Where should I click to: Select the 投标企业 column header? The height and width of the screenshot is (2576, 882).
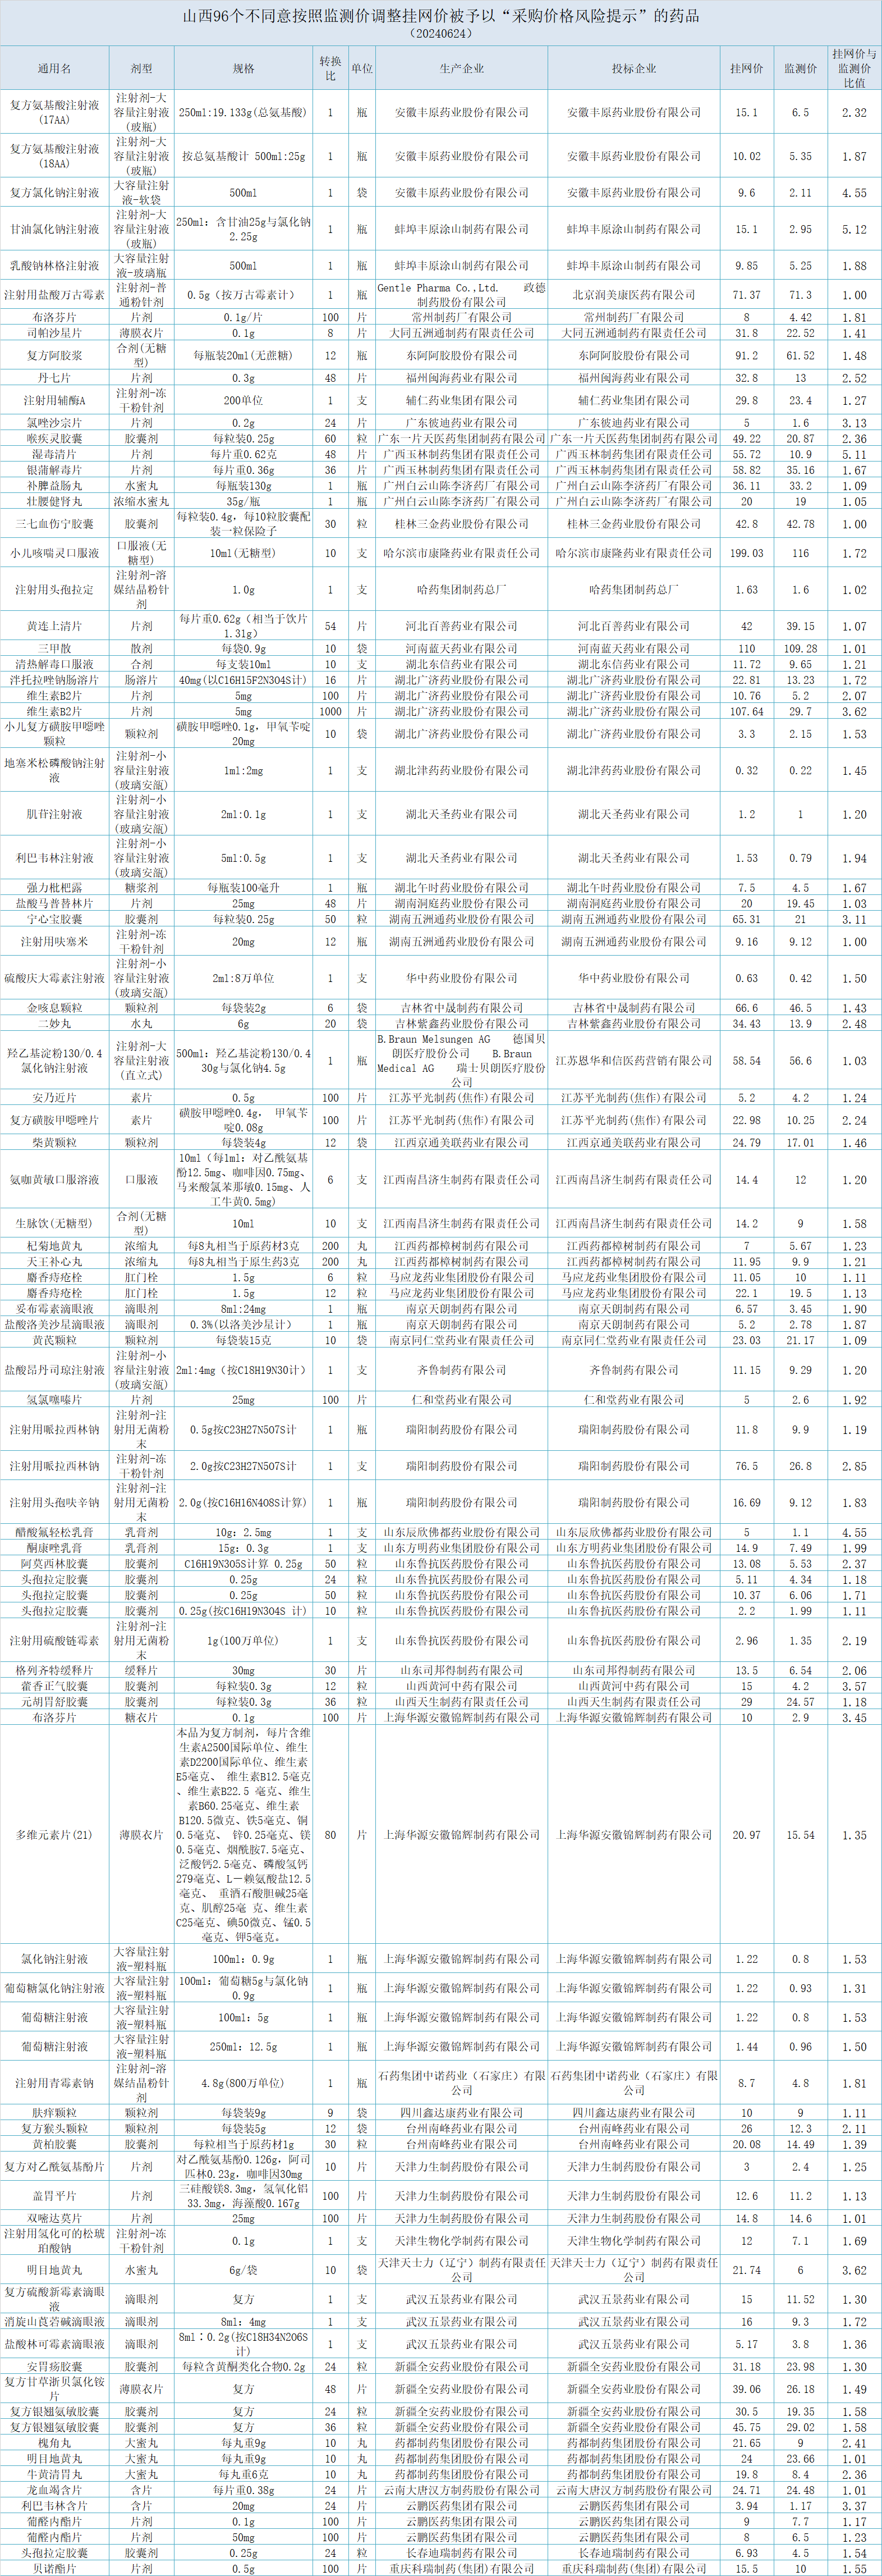pos(634,69)
